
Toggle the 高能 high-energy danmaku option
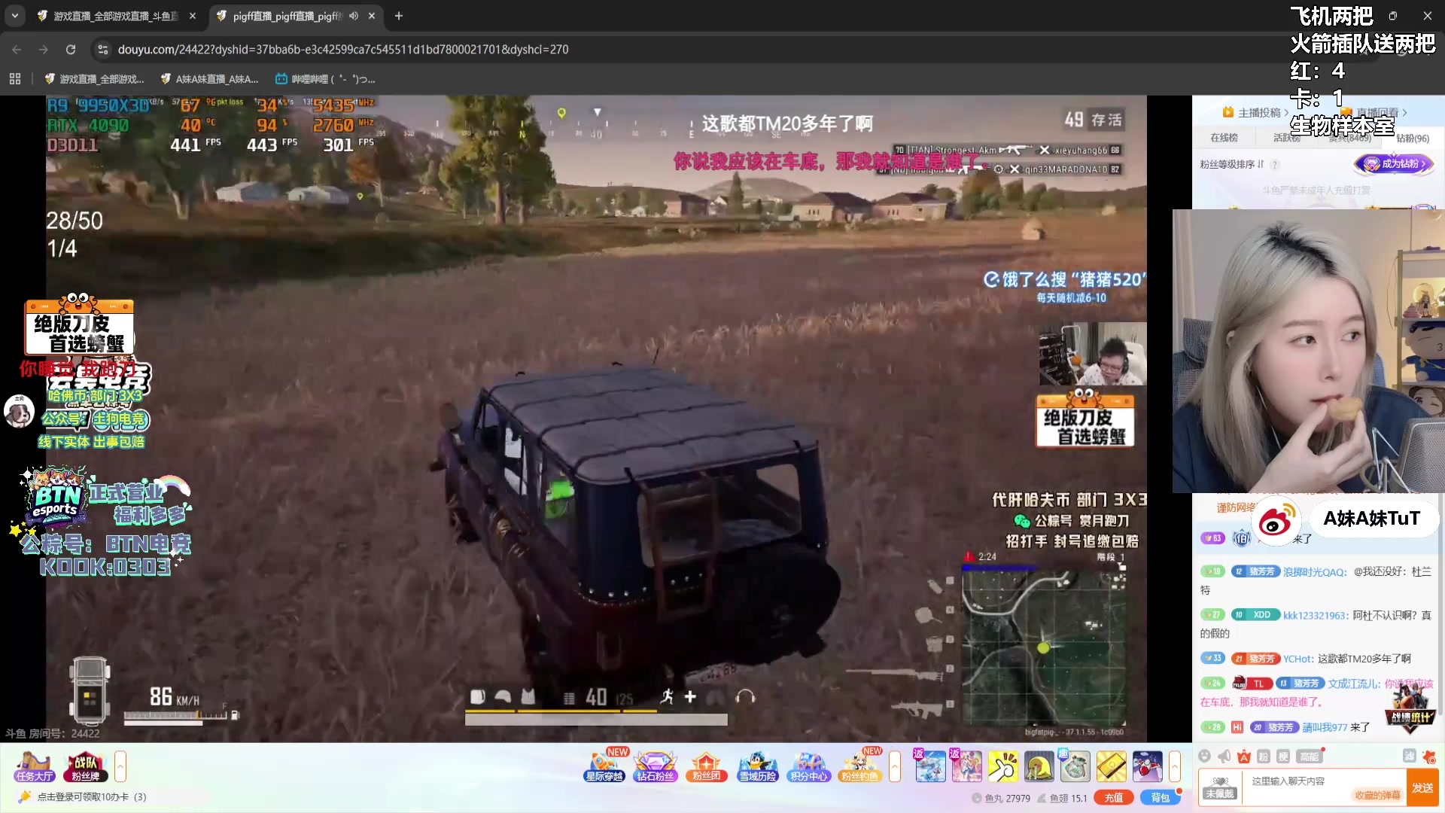(1309, 757)
